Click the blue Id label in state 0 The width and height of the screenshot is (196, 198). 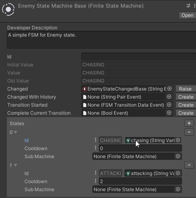coord(27,140)
